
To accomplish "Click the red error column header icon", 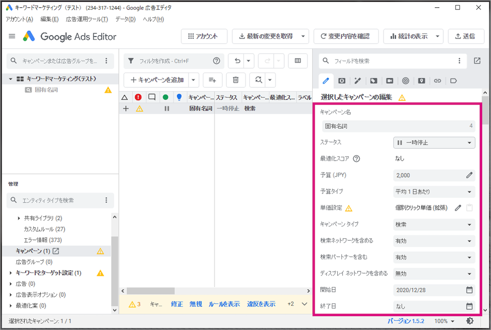I will click(138, 97).
